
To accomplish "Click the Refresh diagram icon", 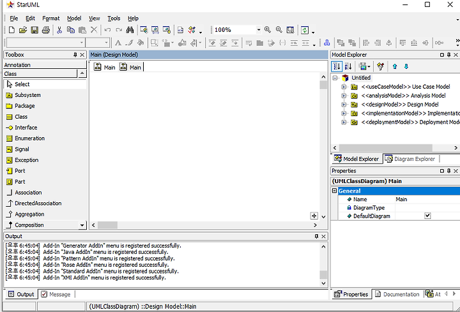I will click(305, 30).
